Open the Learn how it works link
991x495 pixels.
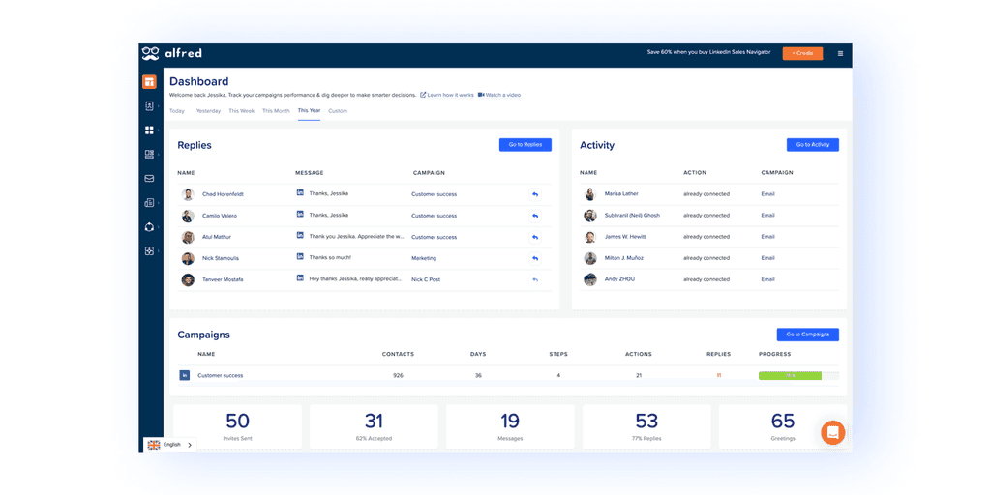tap(447, 95)
